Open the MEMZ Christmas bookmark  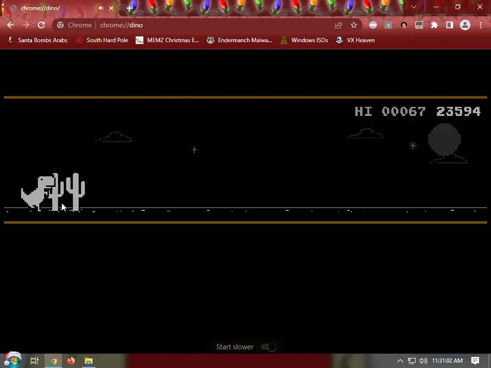pos(167,40)
